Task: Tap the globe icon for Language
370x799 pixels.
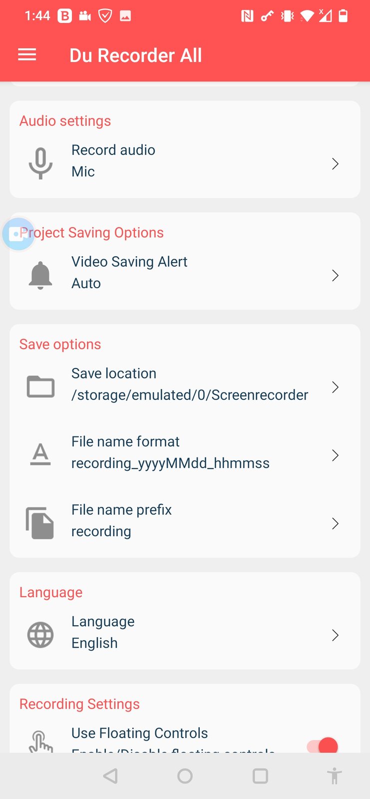Action: (x=40, y=635)
